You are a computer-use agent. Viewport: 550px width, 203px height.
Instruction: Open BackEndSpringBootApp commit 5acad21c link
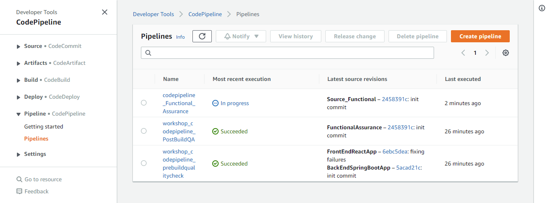tap(409, 168)
